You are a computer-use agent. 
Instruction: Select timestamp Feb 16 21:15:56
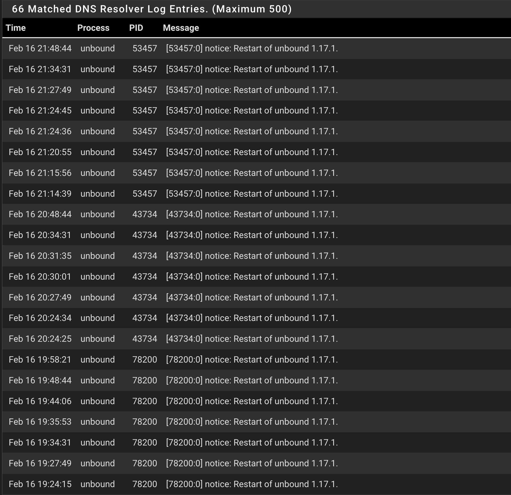tap(40, 173)
